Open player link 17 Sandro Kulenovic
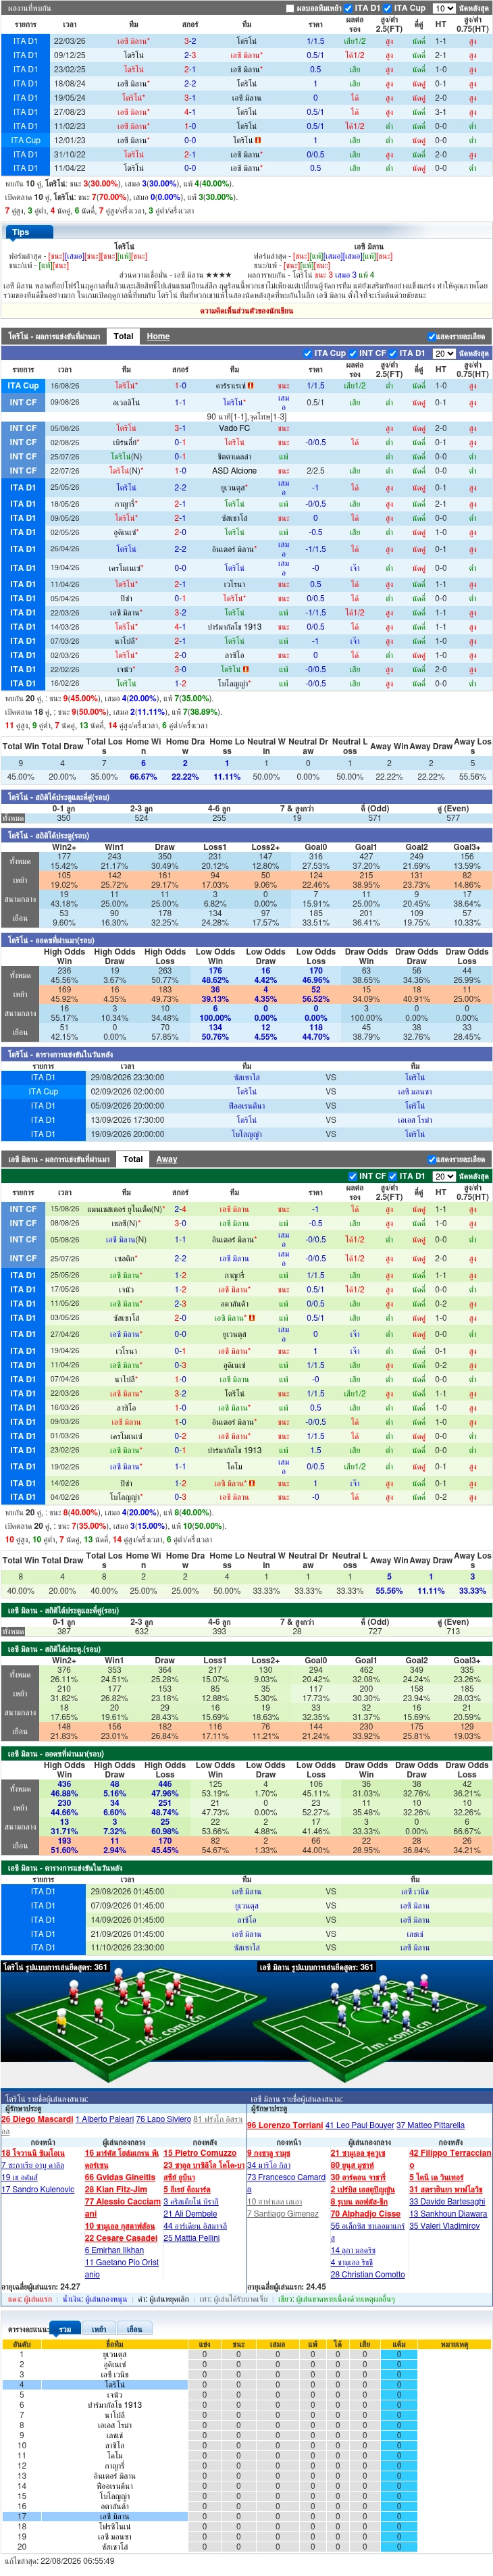Viewport: 493px width, 2576px height. tap(38, 2189)
